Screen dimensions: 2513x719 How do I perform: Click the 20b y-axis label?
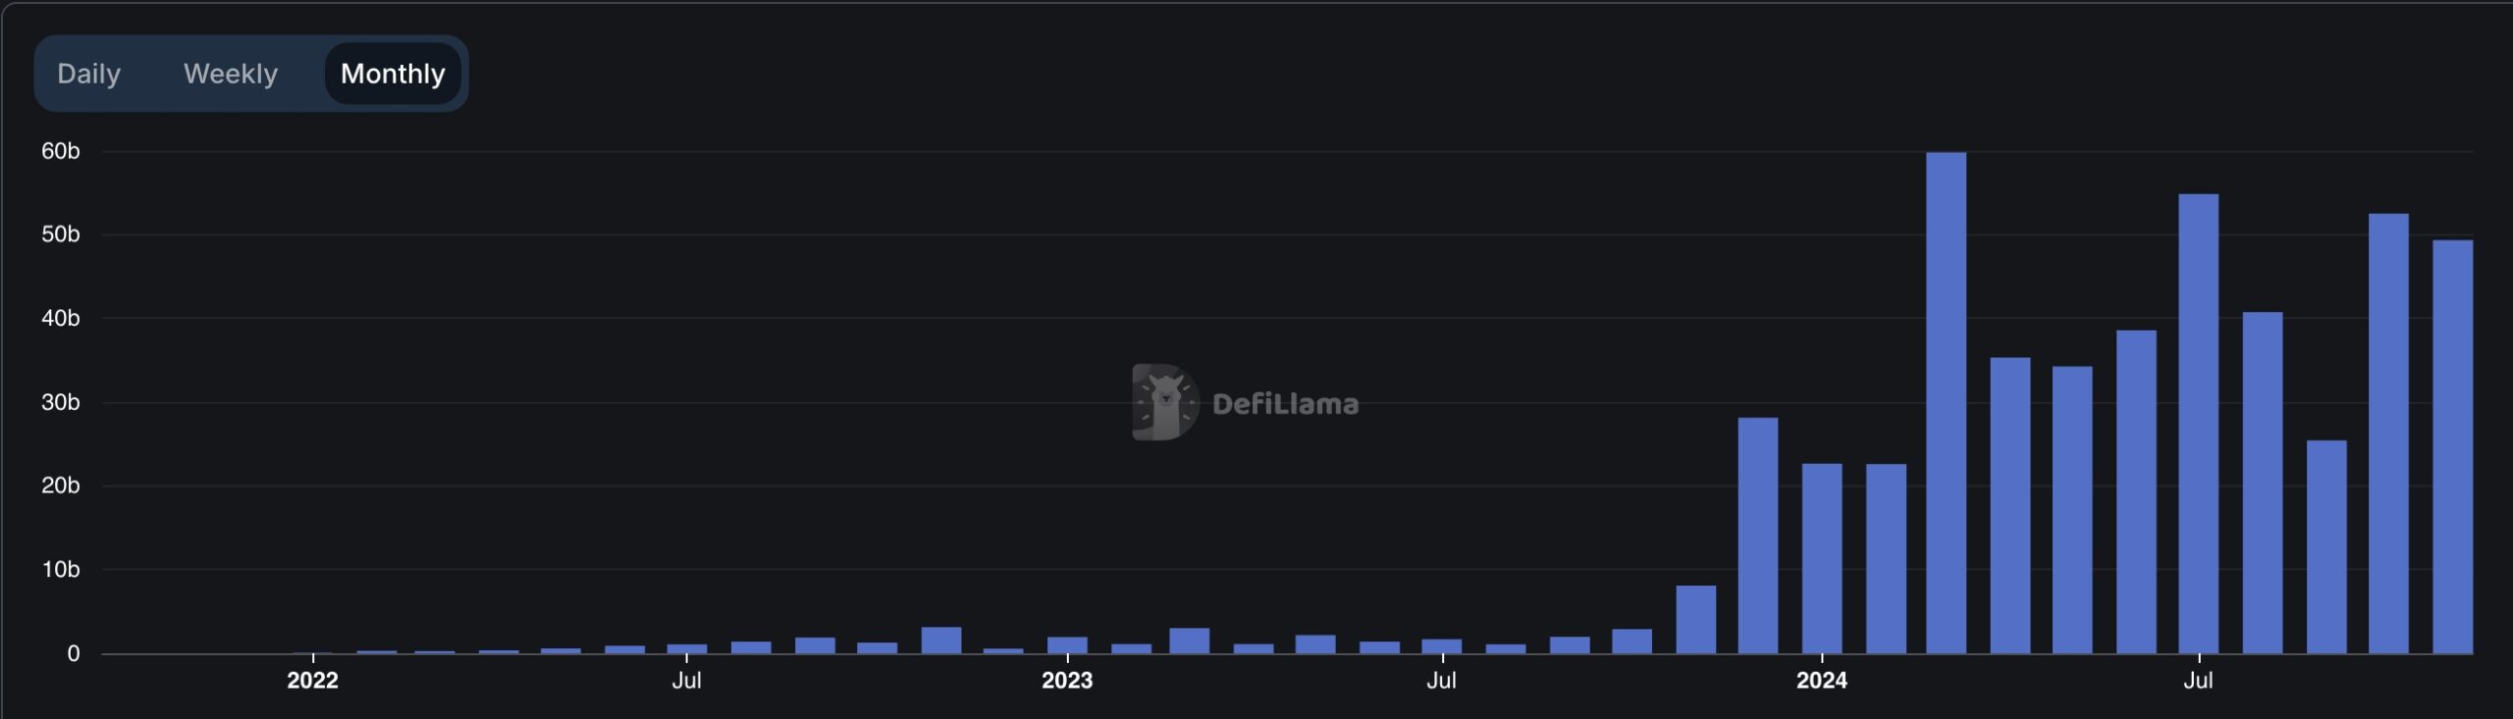pyautogui.click(x=60, y=486)
